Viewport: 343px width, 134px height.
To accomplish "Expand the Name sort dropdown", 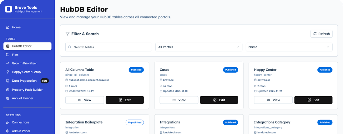I will coord(289,47).
